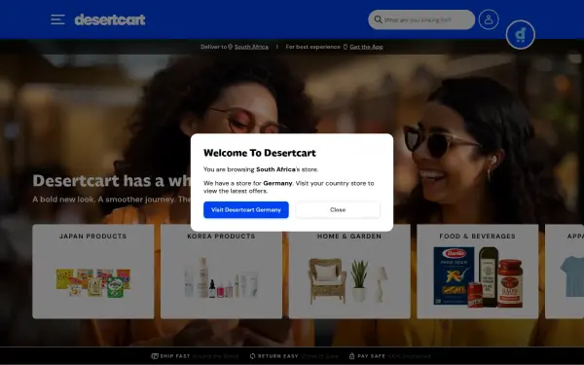This screenshot has height=365, width=584.
Task: Click bold 'South Africa' in dialog text
Action: 275,169
